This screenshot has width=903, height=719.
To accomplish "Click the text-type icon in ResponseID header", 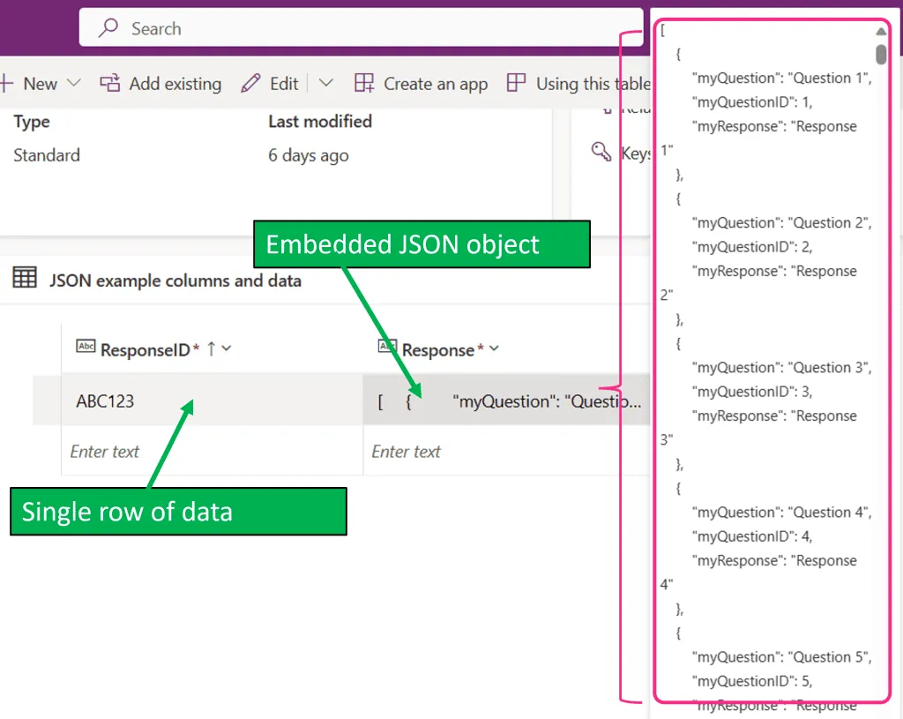I will (x=86, y=347).
